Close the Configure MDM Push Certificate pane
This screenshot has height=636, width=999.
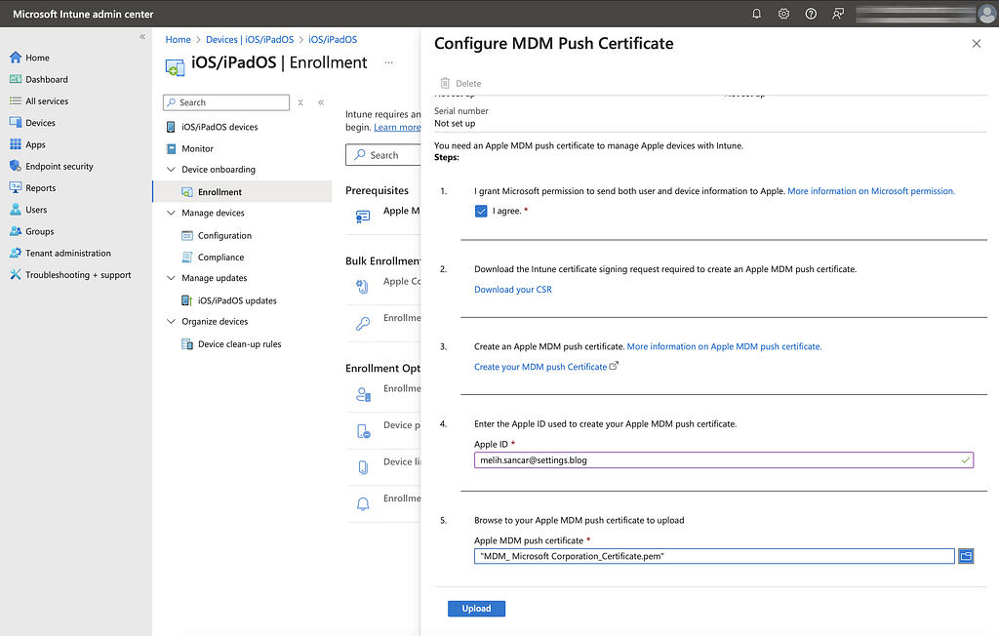tap(976, 43)
